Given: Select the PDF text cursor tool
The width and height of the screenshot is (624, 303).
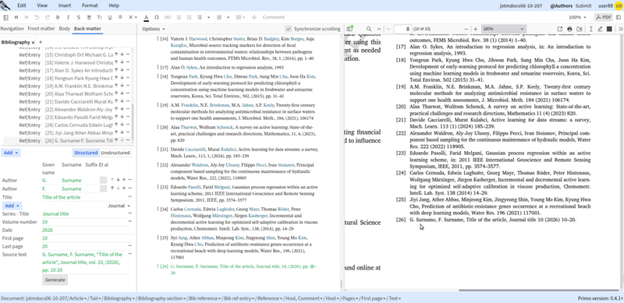Looking at the screenshot, I should pyautogui.click(x=590, y=29).
